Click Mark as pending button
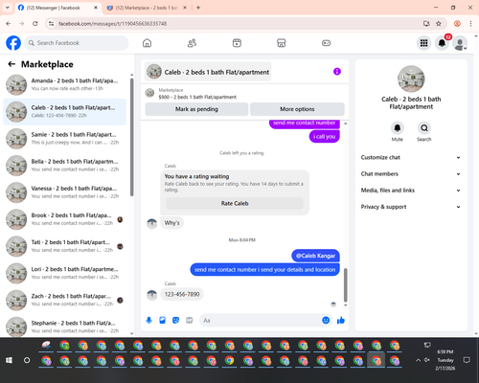Screen dimensions: 479x383 (196, 109)
